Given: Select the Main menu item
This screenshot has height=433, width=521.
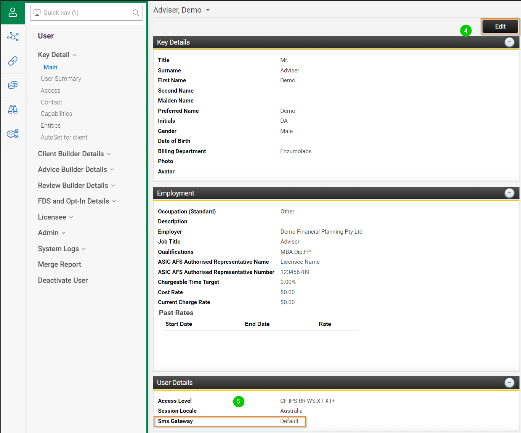Looking at the screenshot, I should point(50,67).
